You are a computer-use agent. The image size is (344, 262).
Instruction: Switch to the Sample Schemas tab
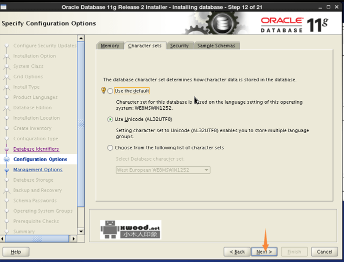(216, 45)
